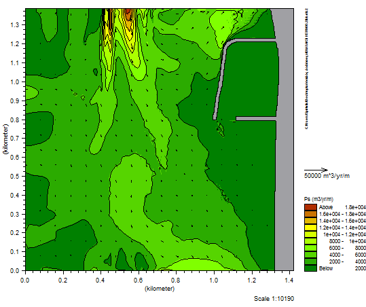Select the 6000 - 8000 bright green legend swatch
The width and height of the screenshot is (366, 307).
click(x=310, y=248)
